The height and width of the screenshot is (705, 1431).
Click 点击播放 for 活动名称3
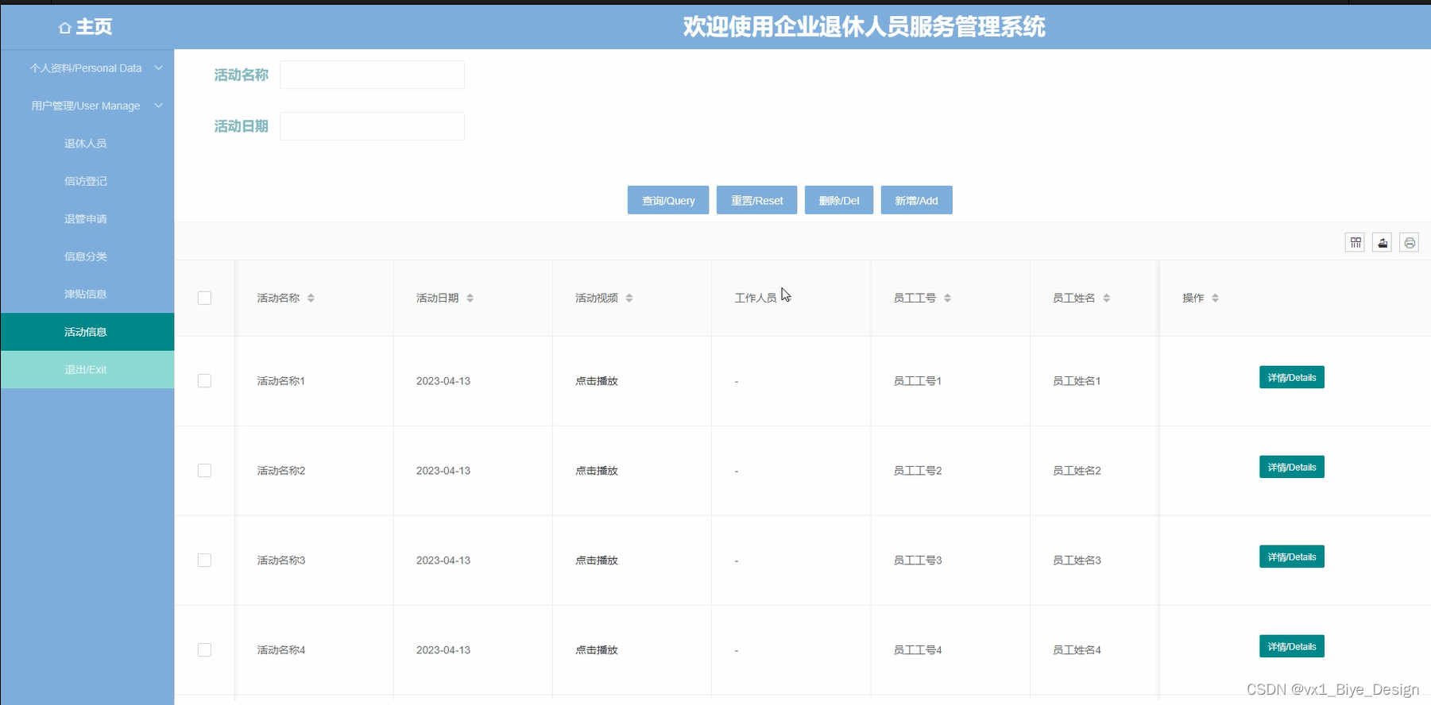coord(597,561)
